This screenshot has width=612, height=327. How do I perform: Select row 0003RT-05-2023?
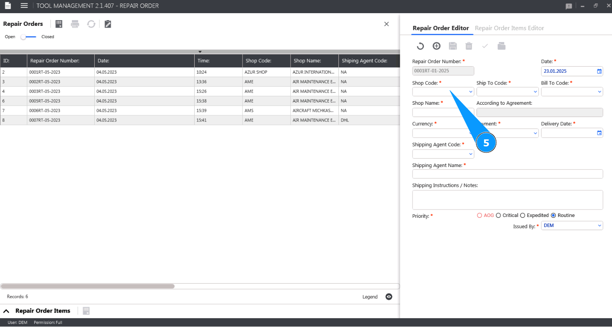click(x=200, y=92)
